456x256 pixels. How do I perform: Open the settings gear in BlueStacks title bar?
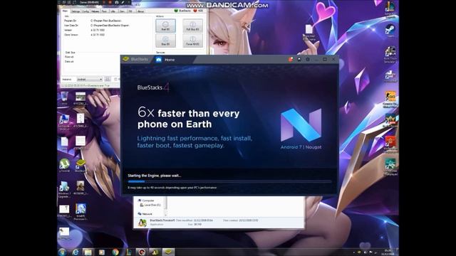coord(308,59)
